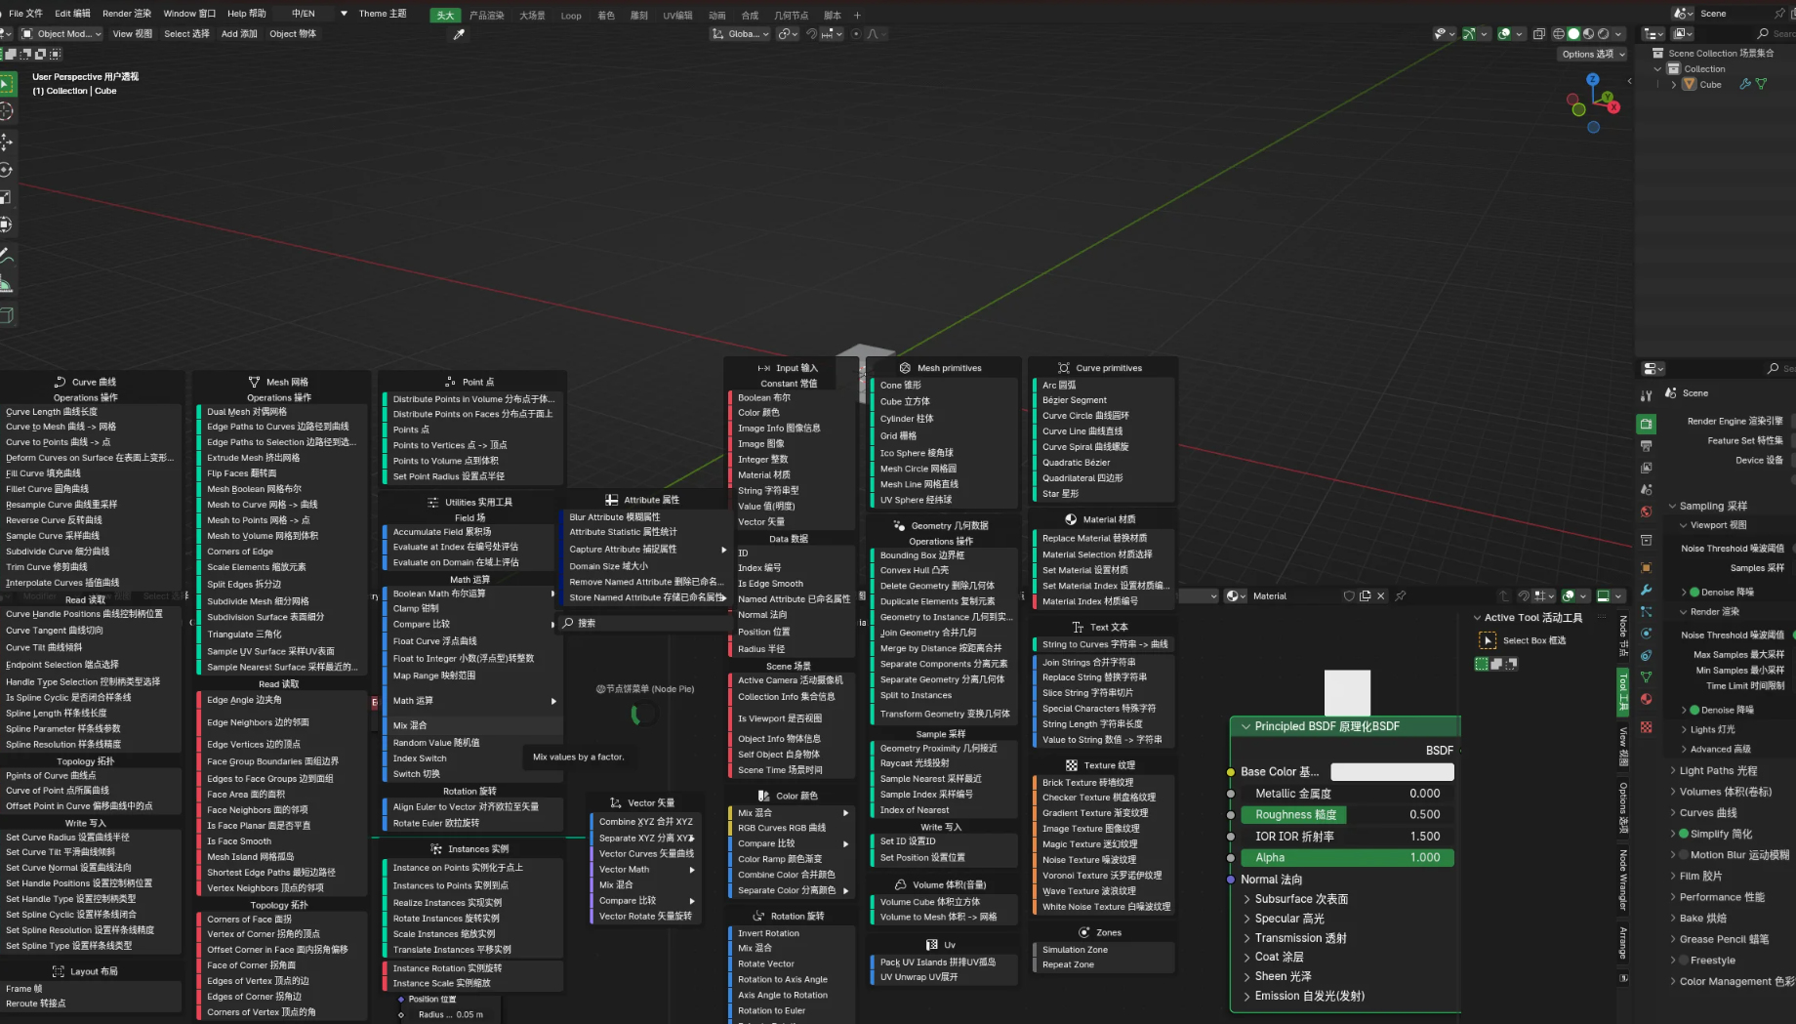Adjust the Roughness slider

coord(1347,814)
